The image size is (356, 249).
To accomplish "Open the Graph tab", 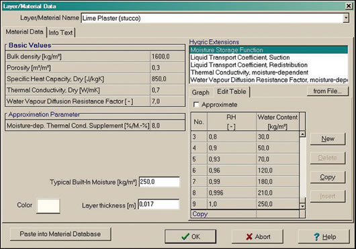I will click(200, 93).
